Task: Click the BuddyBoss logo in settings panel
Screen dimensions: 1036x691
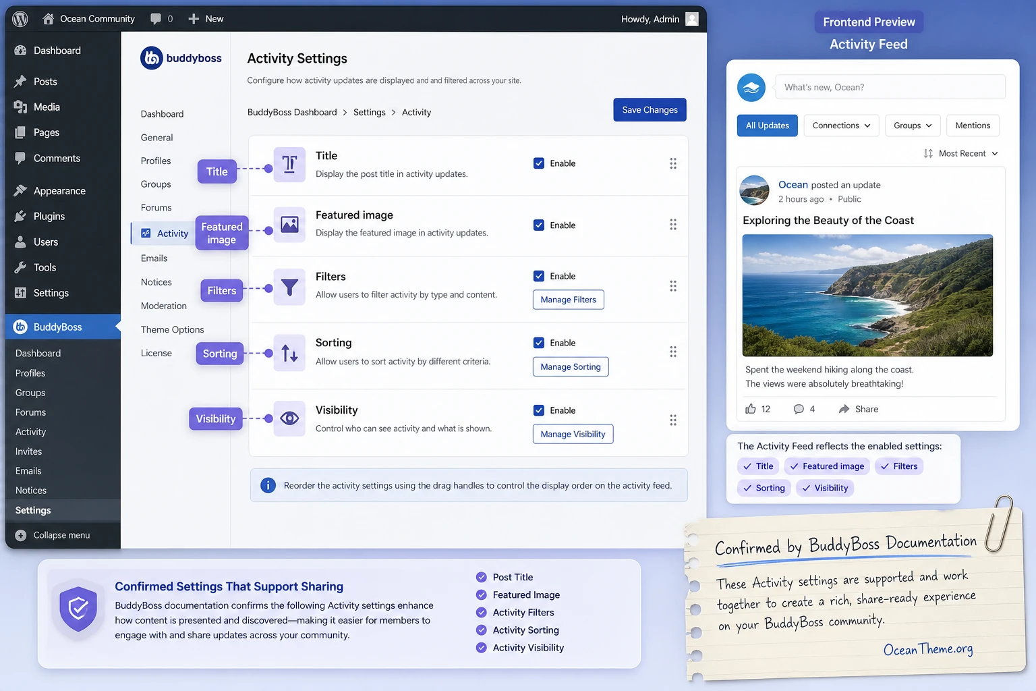Action: 181,58
